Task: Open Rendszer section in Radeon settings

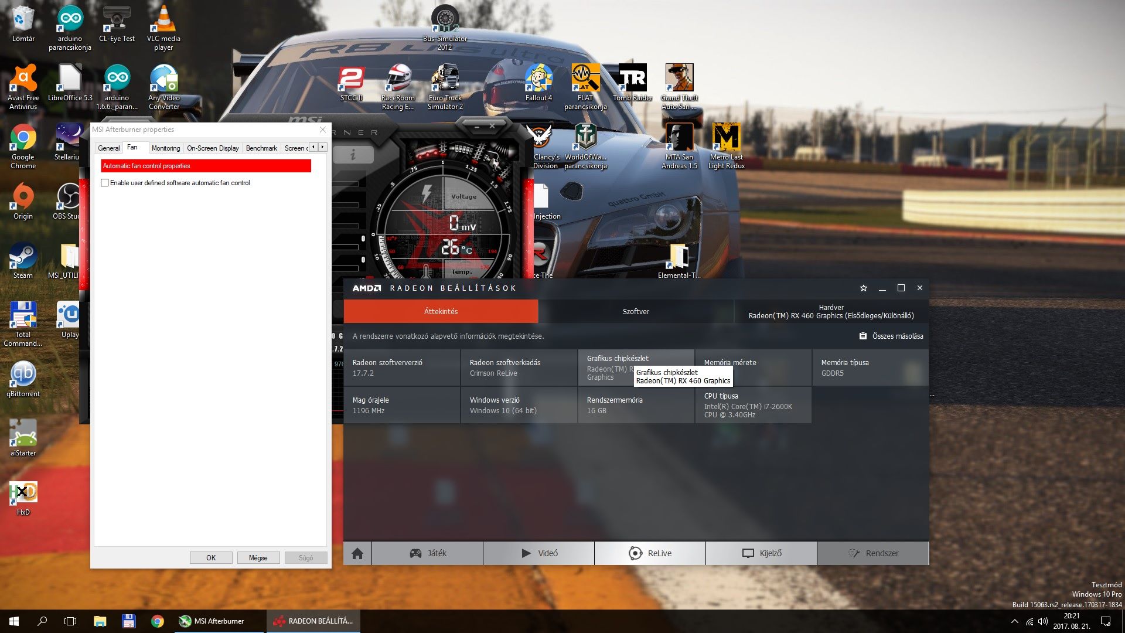Action: [x=873, y=553]
